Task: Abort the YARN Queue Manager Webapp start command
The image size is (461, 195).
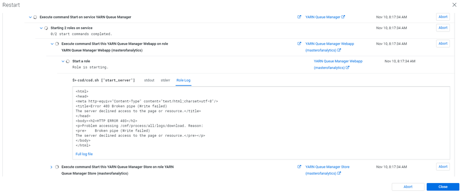Action: coord(443,43)
